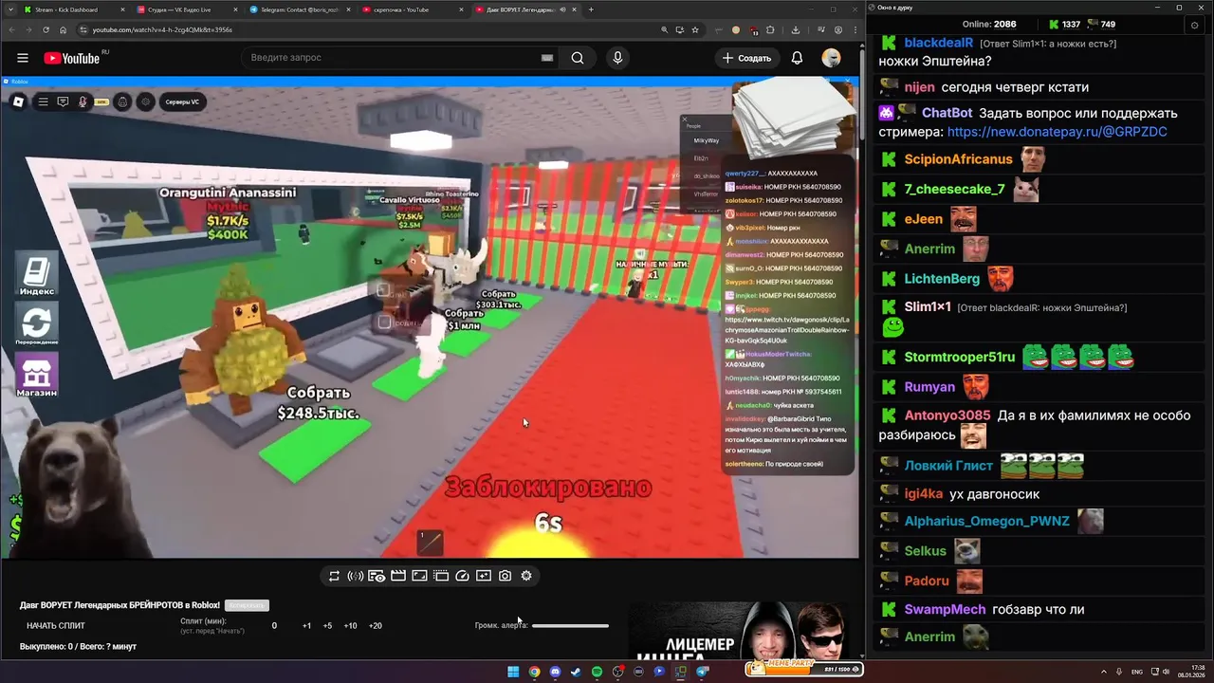Image resolution: width=1214 pixels, height=683 pixels.
Task: Click the YouTube search magnifier button
Action: [x=577, y=58]
